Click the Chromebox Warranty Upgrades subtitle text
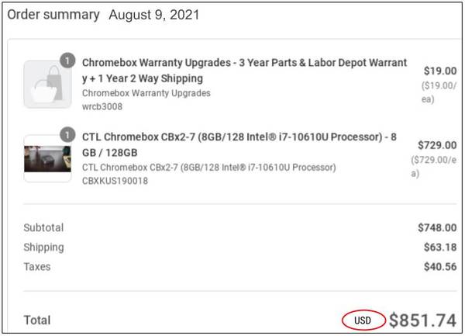 tap(136, 93)
